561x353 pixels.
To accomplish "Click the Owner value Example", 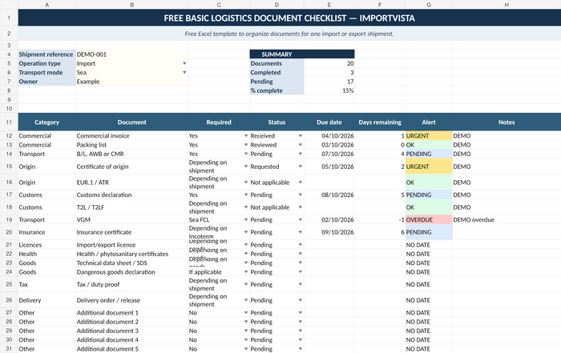I will [132, 82].
